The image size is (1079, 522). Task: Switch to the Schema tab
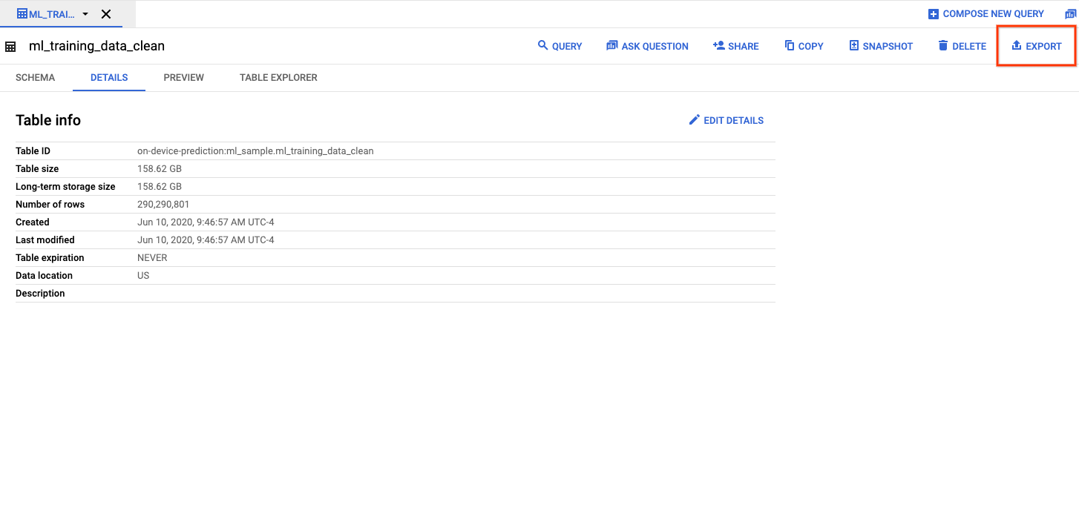click(x=36, y=78)
